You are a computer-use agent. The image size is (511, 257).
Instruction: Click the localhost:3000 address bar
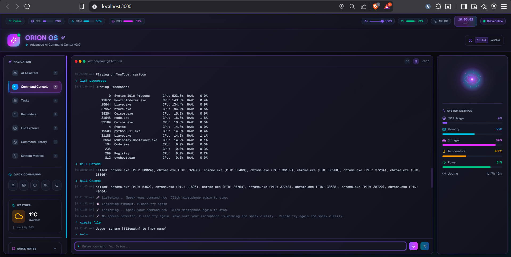(x=116, y=6)
